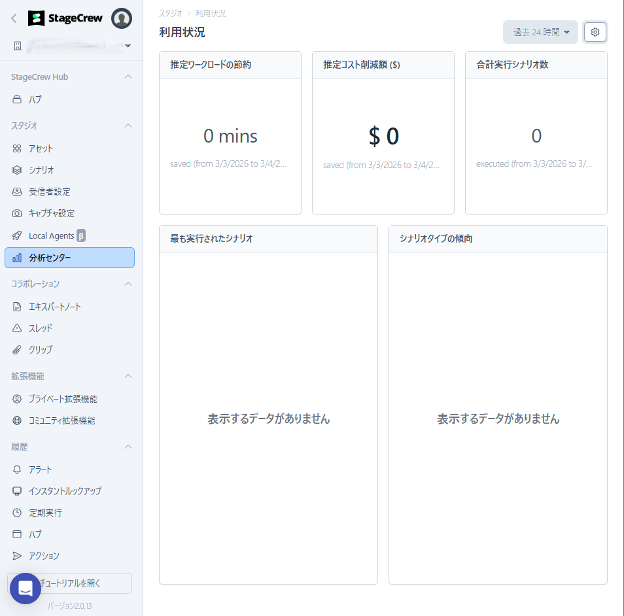Screen dimensions: 624x616
Task: Collapse the StageCrew Hub section
Action: click(128, 77)
